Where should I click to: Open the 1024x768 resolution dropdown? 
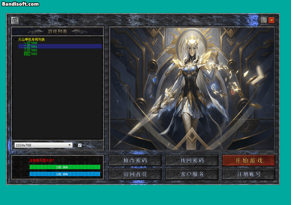pyautogui.click(x=44, y=145)
